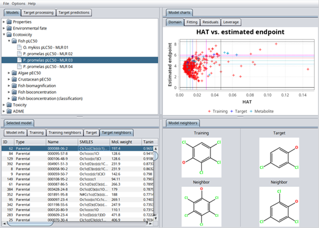
Task: Click the Ecotoxicity folder icon
Action: coord(9,34)
